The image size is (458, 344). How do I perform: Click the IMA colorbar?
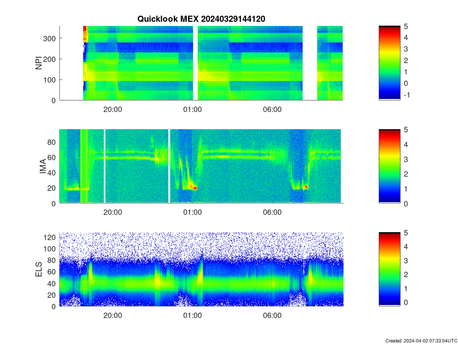click(389, 166)
